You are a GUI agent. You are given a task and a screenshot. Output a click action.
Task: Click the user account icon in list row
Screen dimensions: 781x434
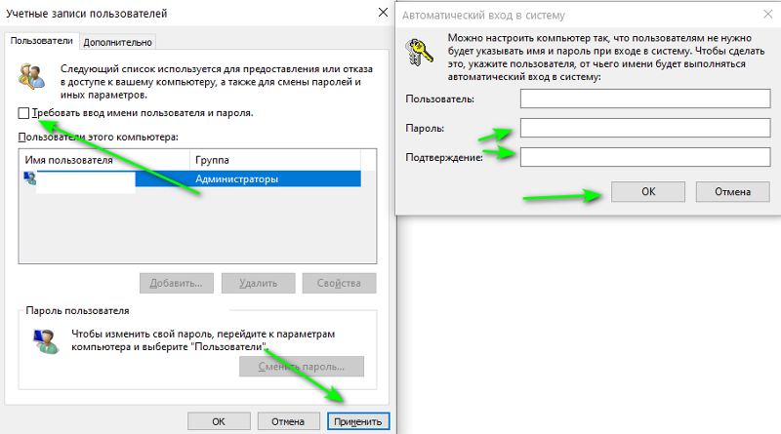[30, 178]
